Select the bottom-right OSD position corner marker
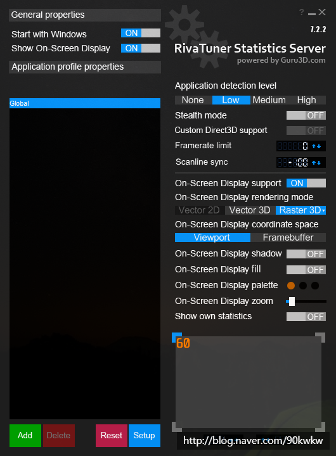The height and width of the screenshot is (456, 336). point(320,427)
